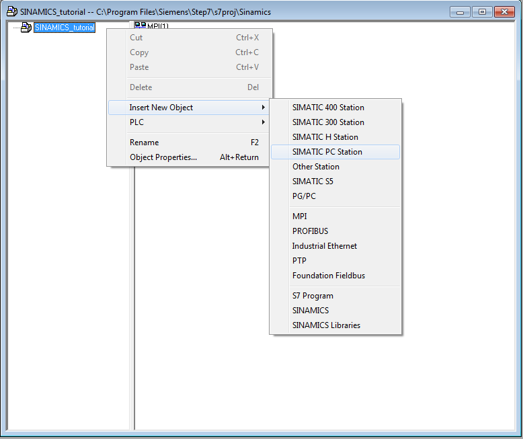Minimize the SINAMICS_tutorial window
Screen dimensions: 523x439
(x=460, y=12)
